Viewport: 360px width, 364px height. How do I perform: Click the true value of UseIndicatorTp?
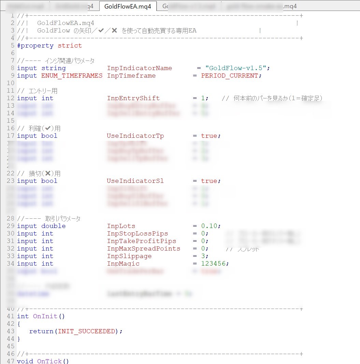click(209, 136)
